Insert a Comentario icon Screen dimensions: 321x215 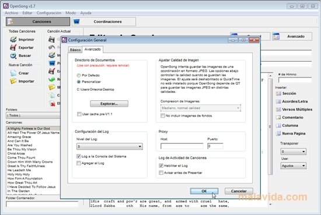[x=278, y=118]
